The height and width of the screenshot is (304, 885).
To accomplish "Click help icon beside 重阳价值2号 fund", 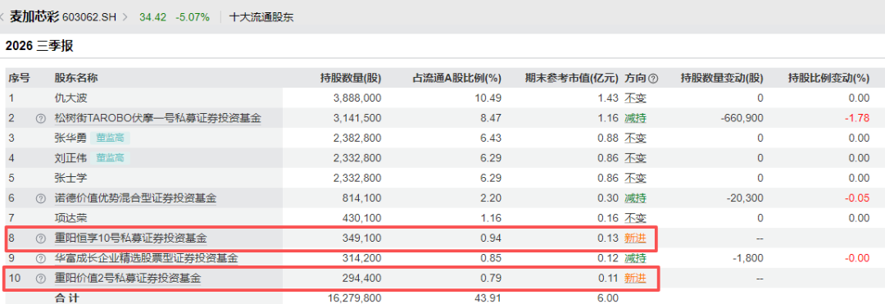I will [x=40, y=278].
